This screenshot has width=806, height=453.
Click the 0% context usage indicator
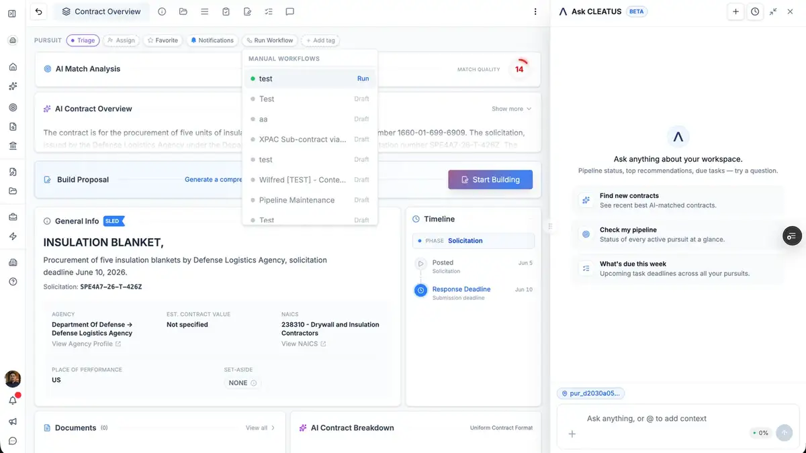(760, 433)
